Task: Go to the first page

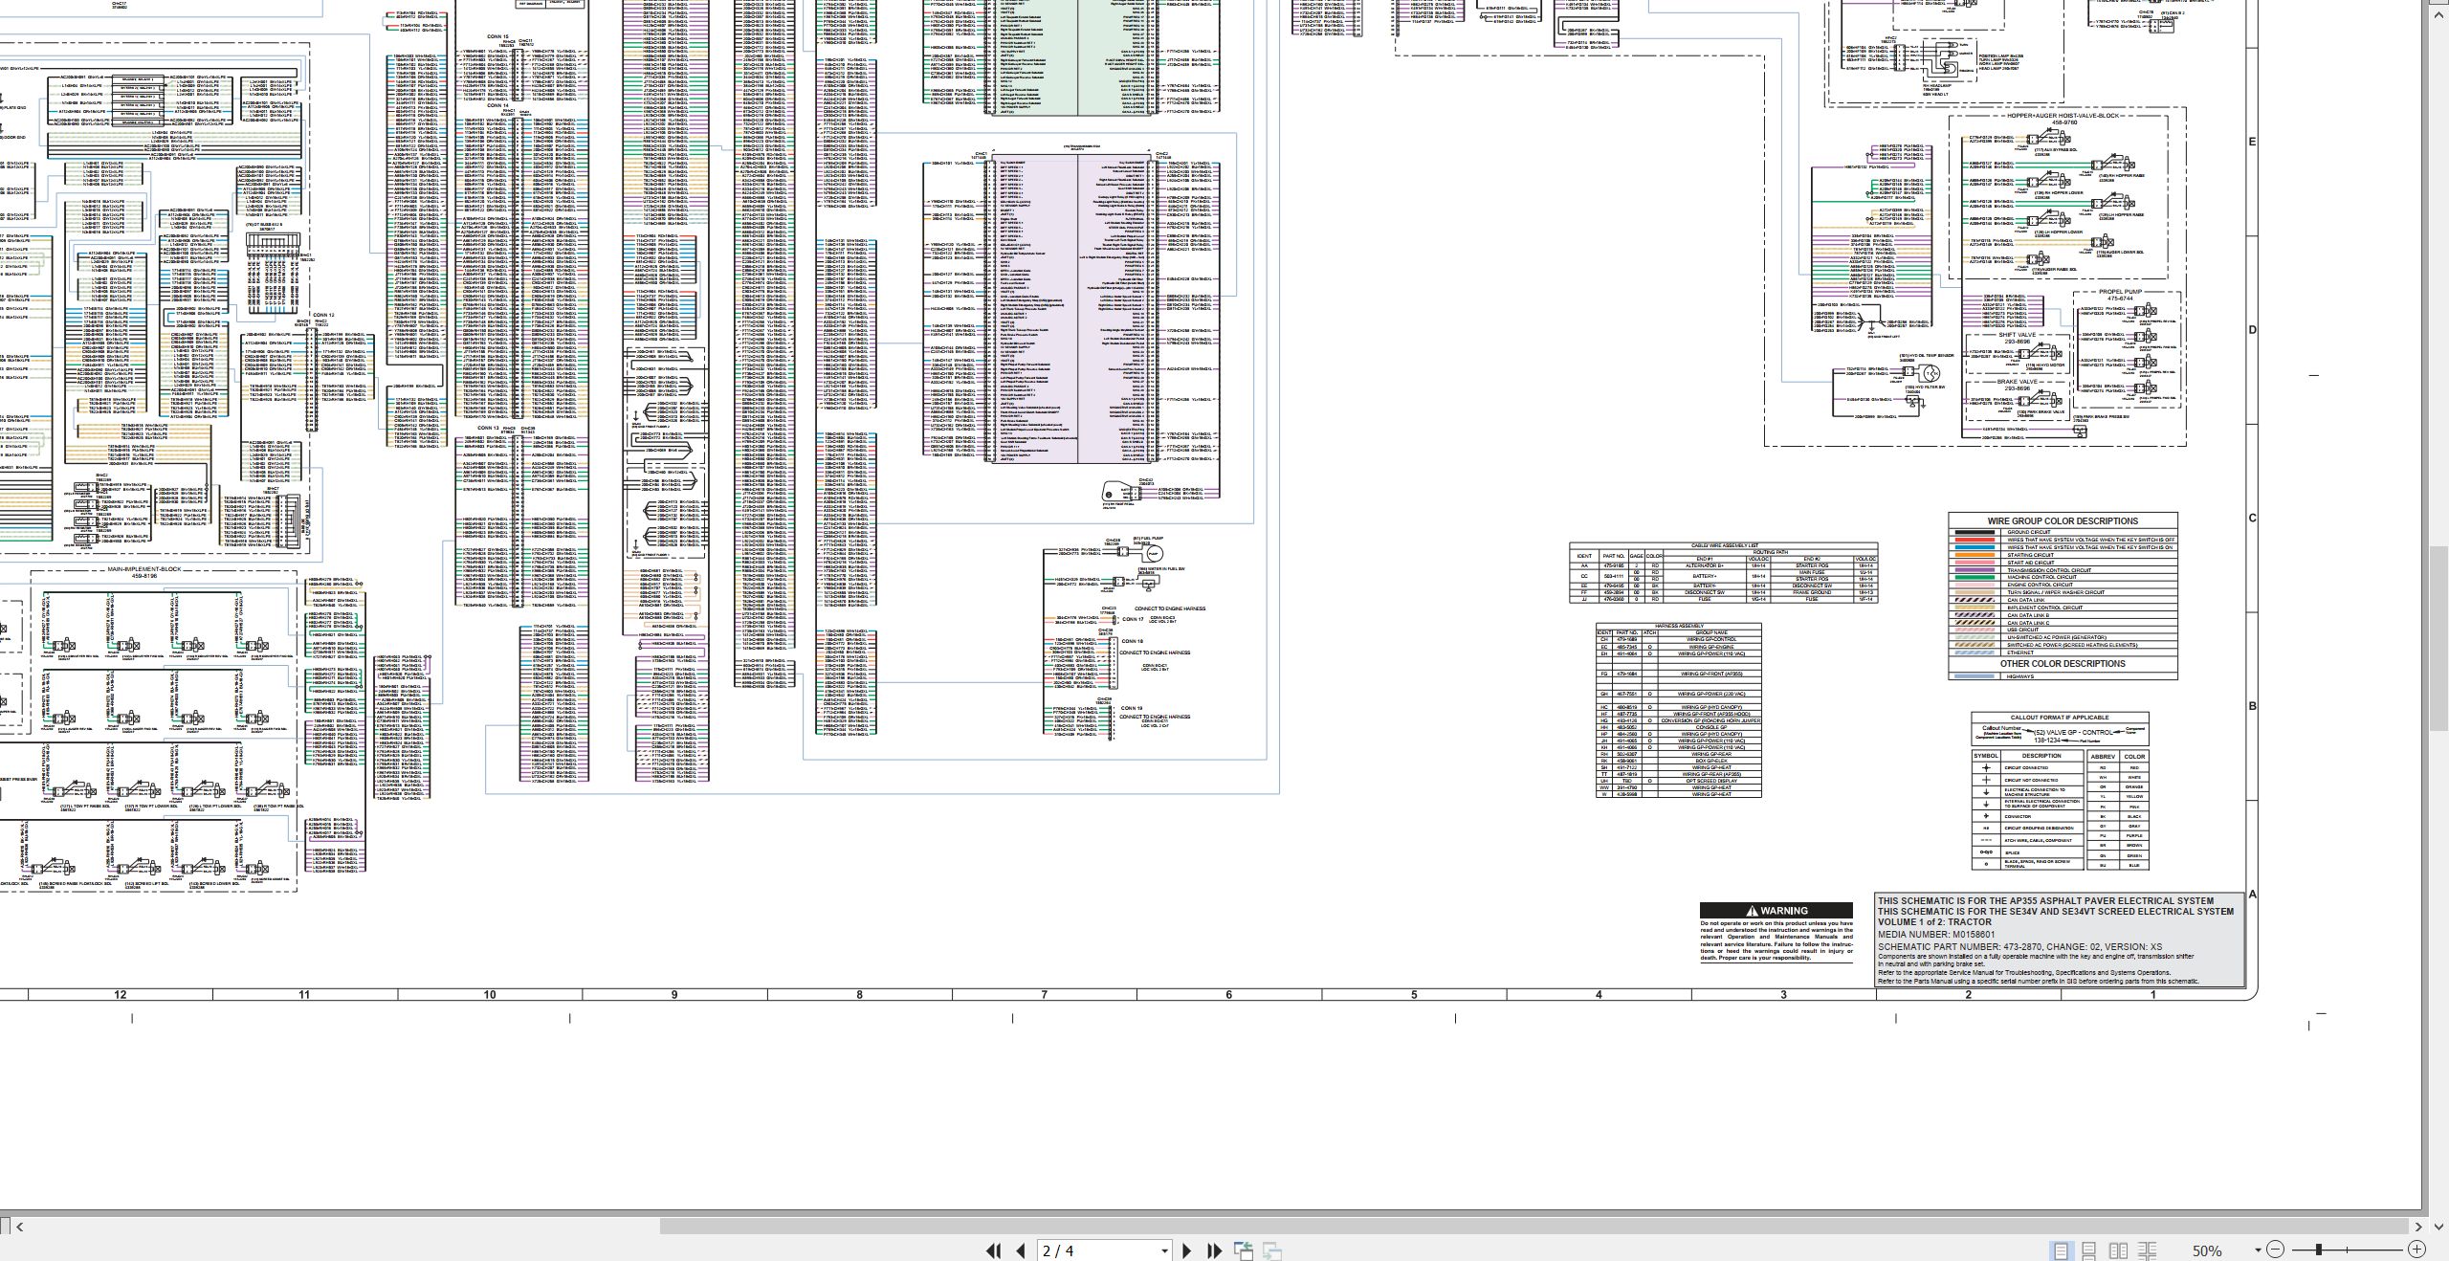Action: (993, 1250)
